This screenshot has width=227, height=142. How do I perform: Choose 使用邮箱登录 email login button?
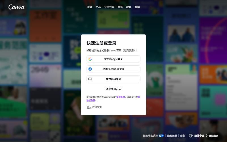[113, 79]
